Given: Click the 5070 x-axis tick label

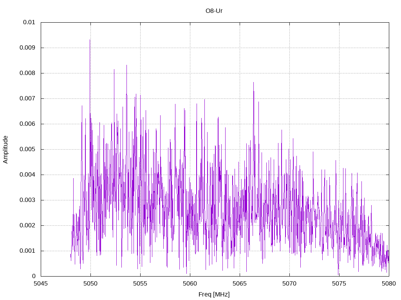Looking at the screenshot, I should pyautogui.click(x=289, y=284).
